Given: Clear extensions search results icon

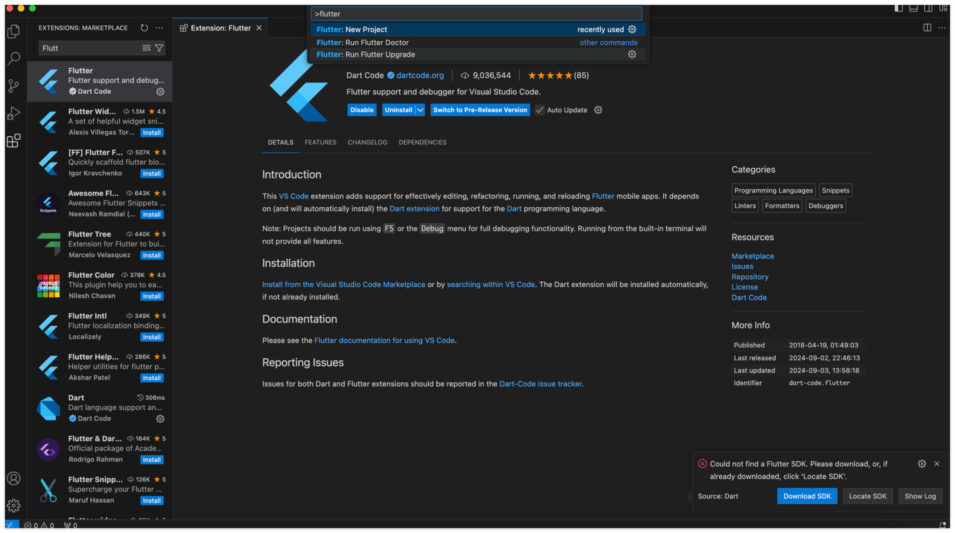Looking at the screenshot, I should tap(146, 48).
